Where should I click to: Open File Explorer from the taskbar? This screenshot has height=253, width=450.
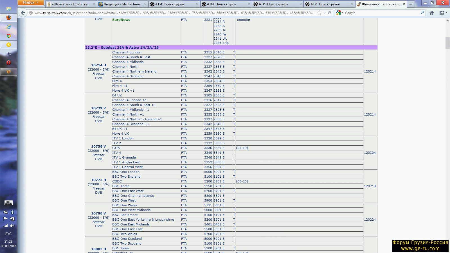(x=8, y=9)
